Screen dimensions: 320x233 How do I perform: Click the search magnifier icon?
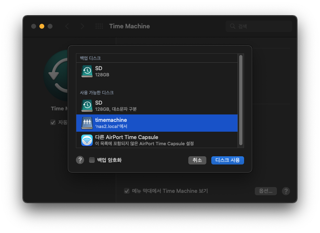click(233, 26)
